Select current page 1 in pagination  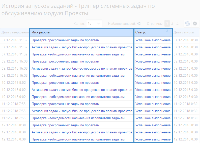click(167, 23)
